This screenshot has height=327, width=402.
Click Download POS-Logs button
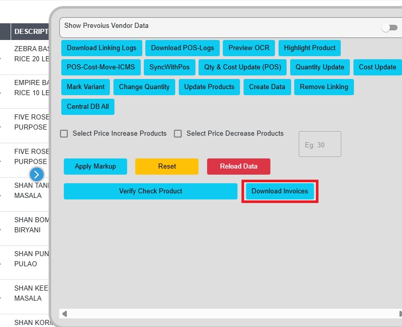182,48
